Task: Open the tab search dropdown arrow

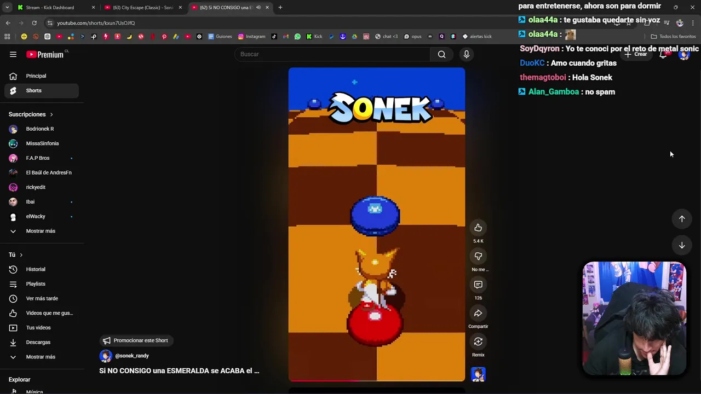Action: 7,8
